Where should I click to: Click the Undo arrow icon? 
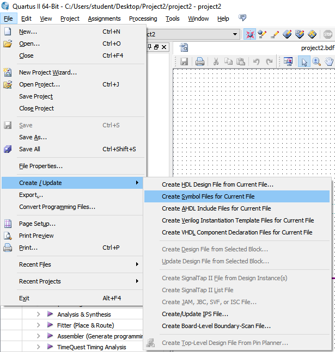click(x=257, y=62)
